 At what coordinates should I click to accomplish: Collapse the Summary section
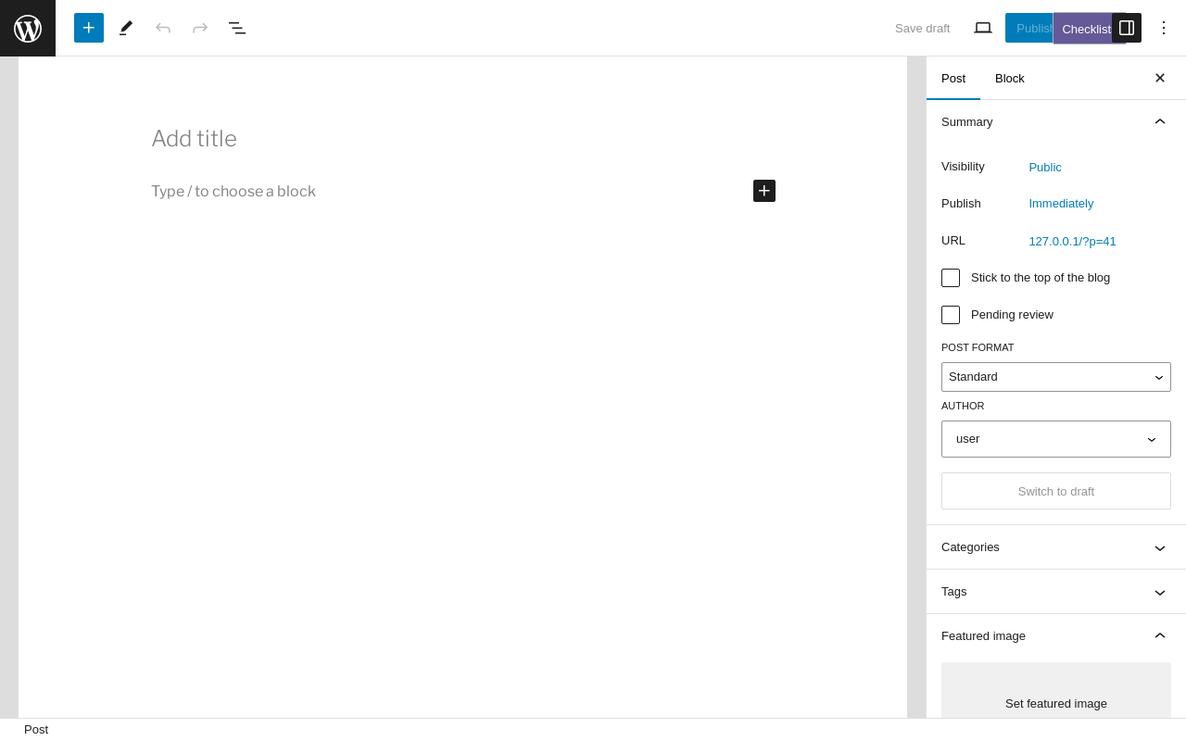[1056, 122]
